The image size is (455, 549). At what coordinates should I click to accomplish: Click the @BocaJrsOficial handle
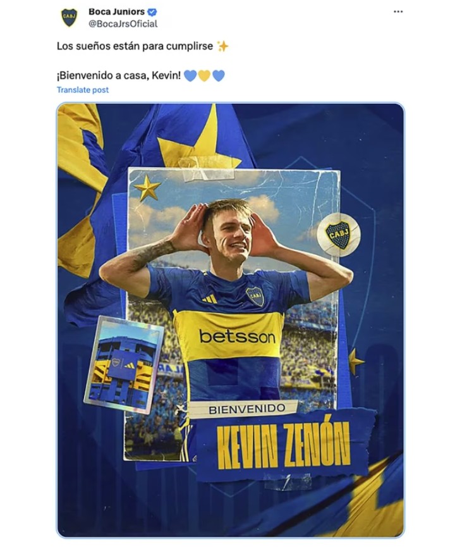pos(123,24)
